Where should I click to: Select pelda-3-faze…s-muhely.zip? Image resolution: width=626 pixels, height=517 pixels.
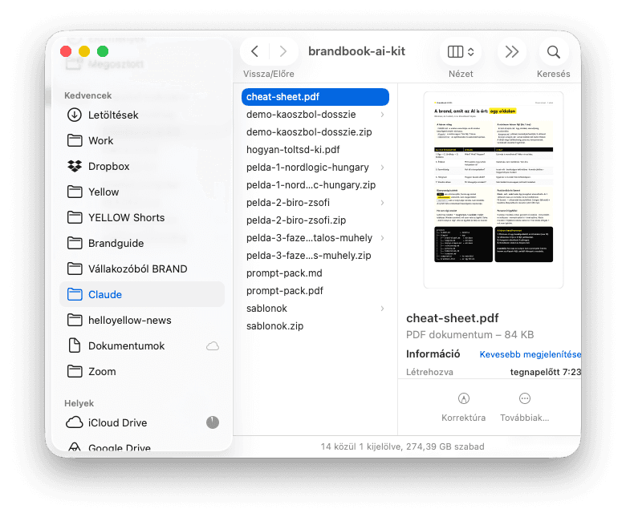[x=315, y=256]
